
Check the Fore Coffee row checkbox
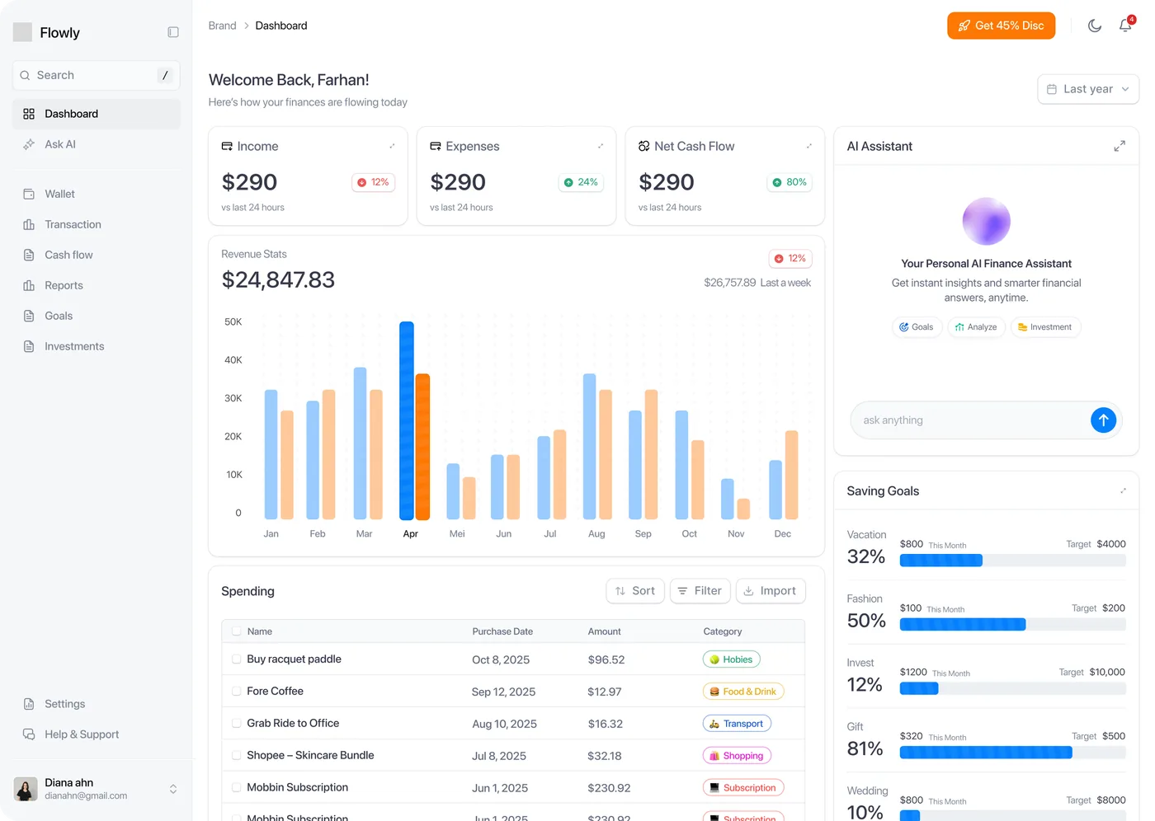[x=237, y=692]
